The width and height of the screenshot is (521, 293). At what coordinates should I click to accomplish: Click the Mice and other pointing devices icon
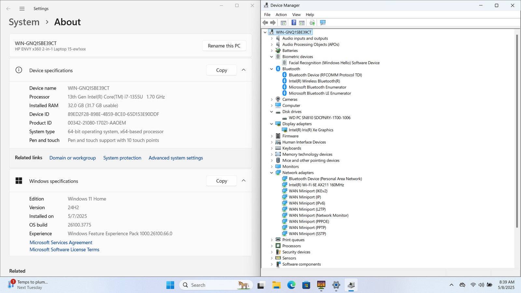[278, 160]
